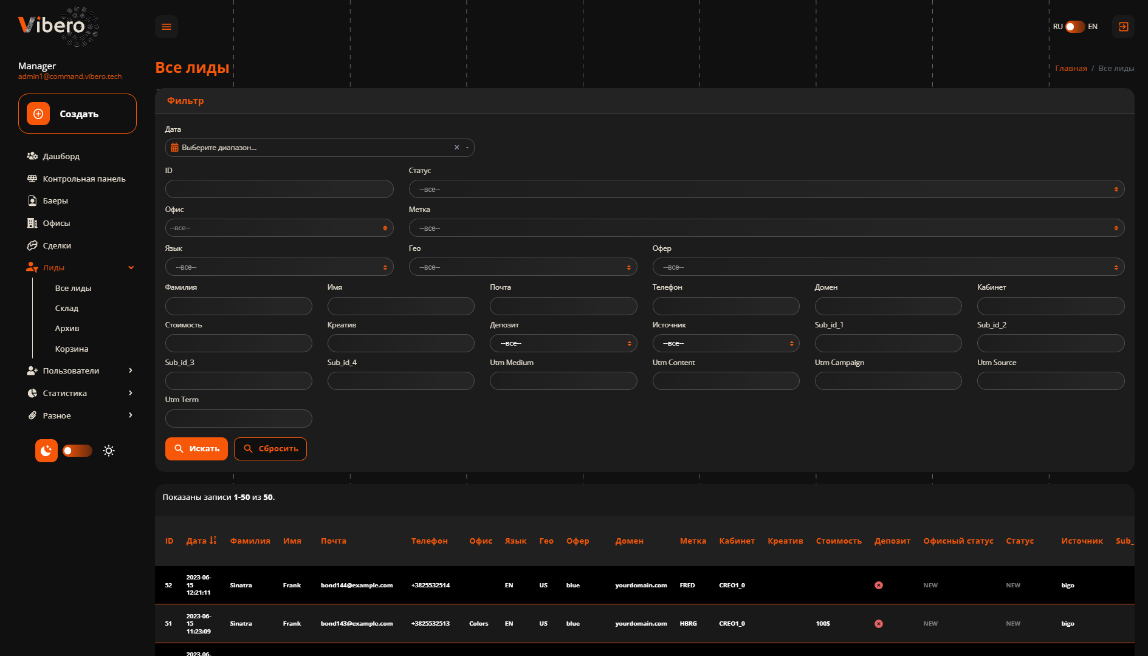Sort by the Стоимость column header
The height and width of the screenshot is (656, 1148).
point(839,541)
